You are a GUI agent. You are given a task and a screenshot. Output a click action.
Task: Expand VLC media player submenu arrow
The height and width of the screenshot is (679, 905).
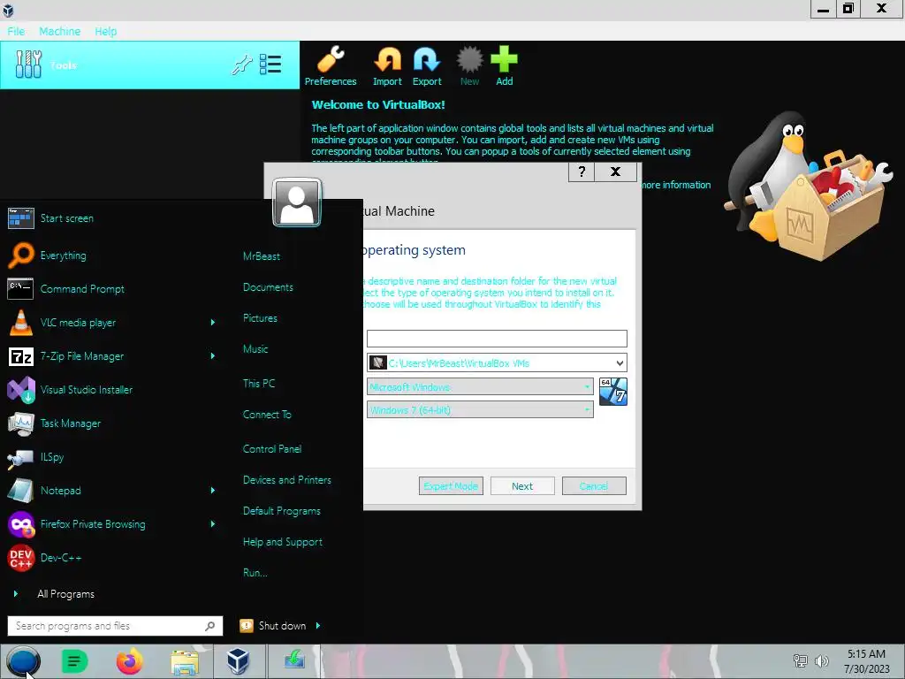click(212, 322)
